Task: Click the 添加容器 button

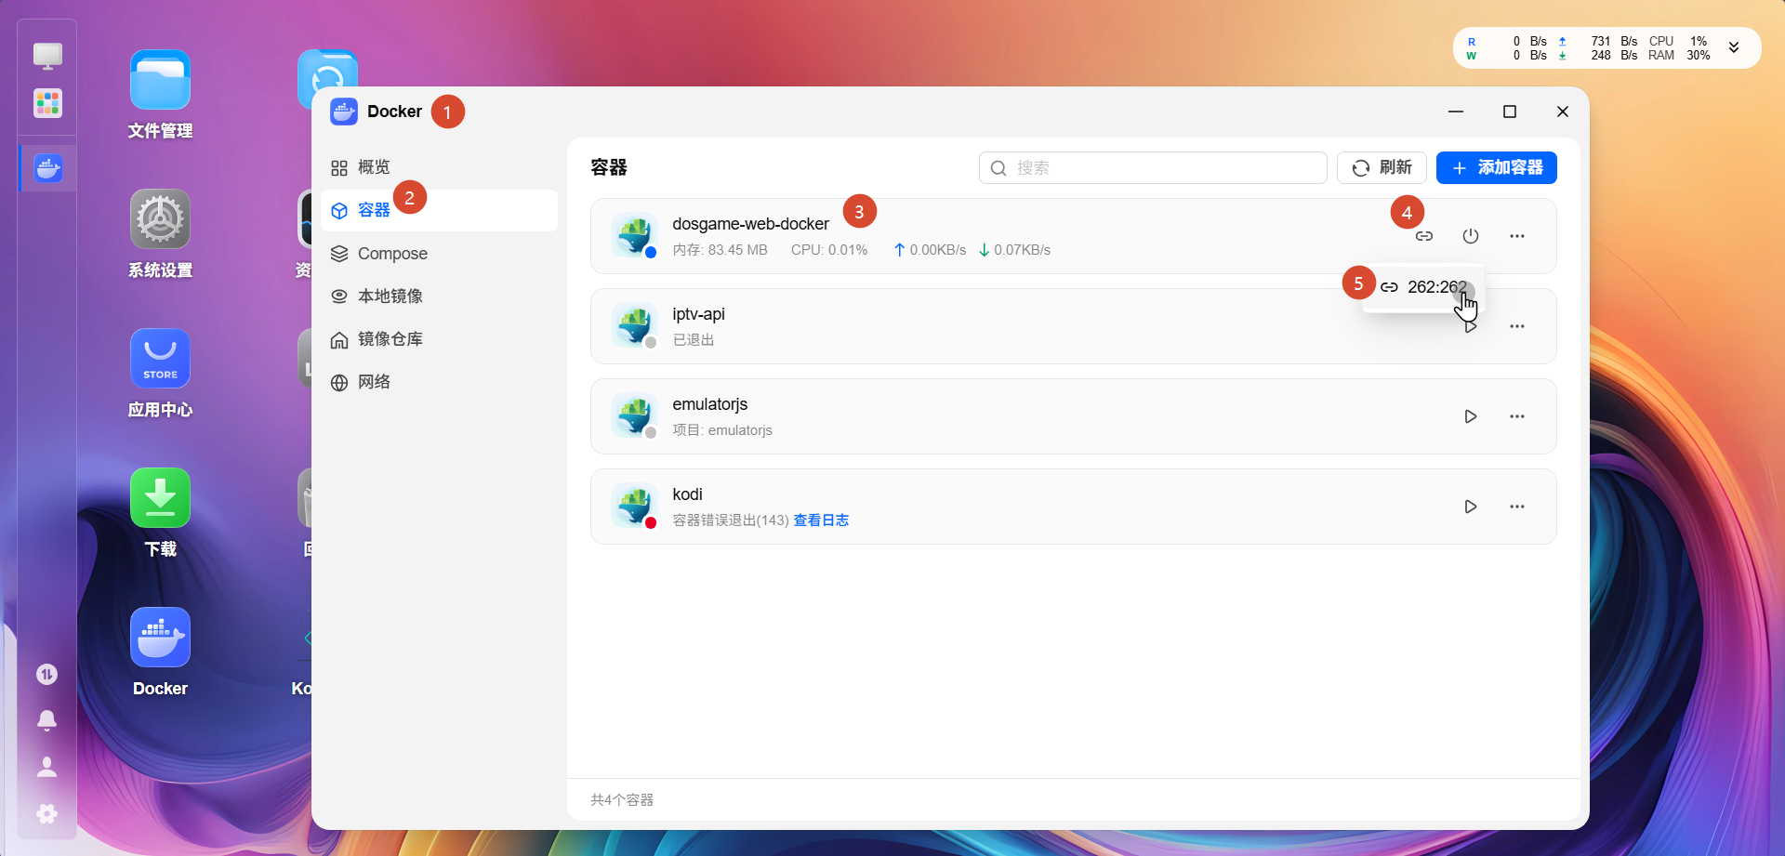Action: (1497, 167)
